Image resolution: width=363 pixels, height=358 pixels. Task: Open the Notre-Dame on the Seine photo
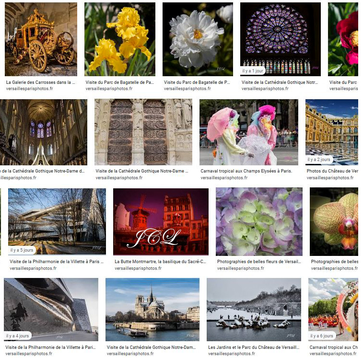click(152, 309)
